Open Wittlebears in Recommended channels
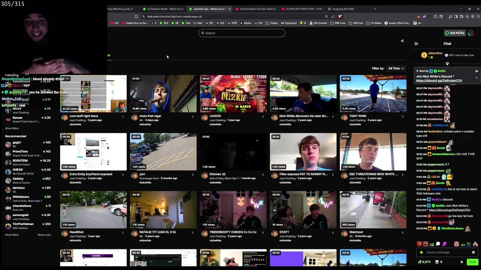This screenshot has width=481, height=270. pos(28,198)
